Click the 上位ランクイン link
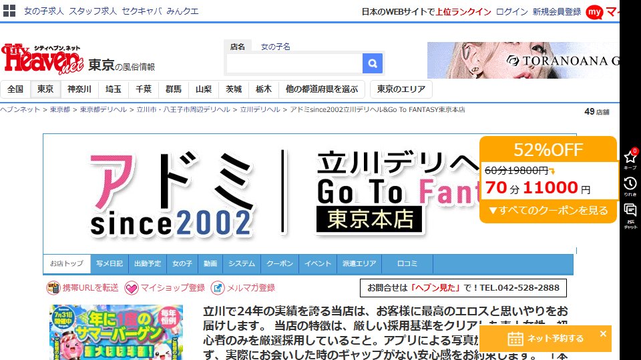Image resolution: width=641 pixels, height=360 pixels. pyautogui.click(x=463, y=12)
